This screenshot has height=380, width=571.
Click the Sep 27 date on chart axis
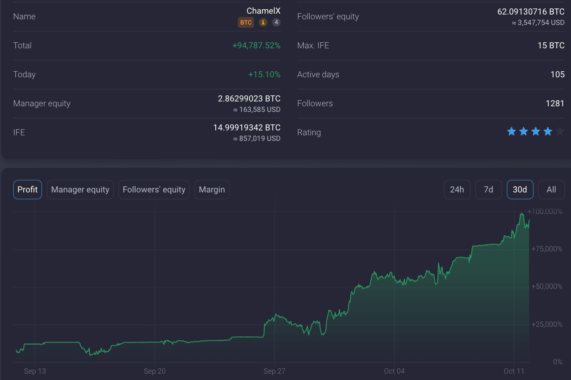click(274, 371)
